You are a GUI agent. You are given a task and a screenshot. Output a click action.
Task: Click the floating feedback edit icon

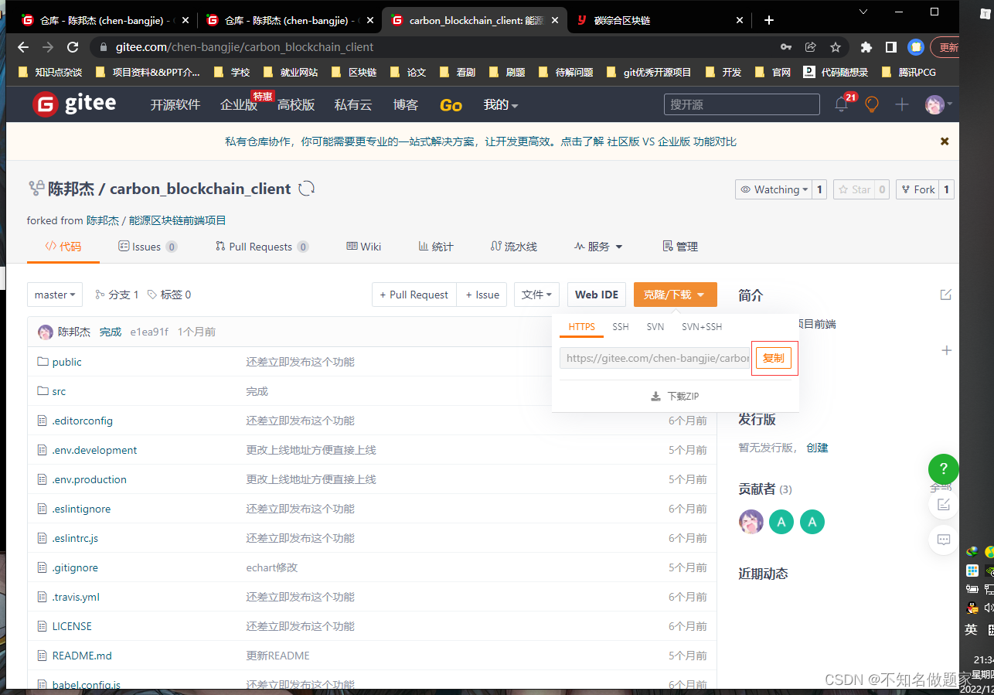(943, 504)
